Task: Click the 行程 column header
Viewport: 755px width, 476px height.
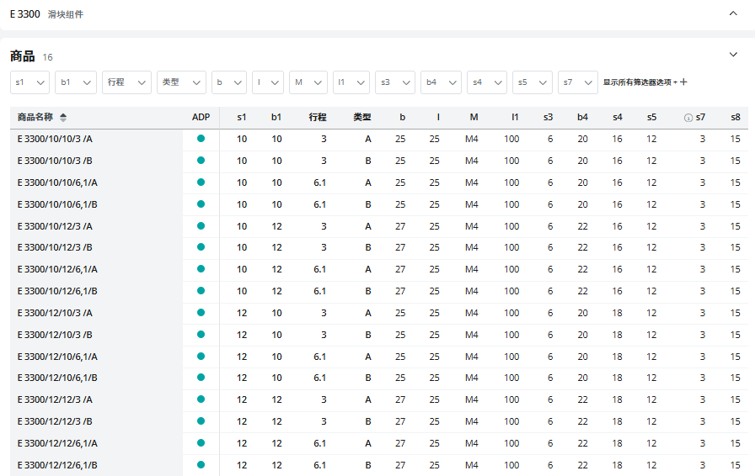Action: coord(318,118)
